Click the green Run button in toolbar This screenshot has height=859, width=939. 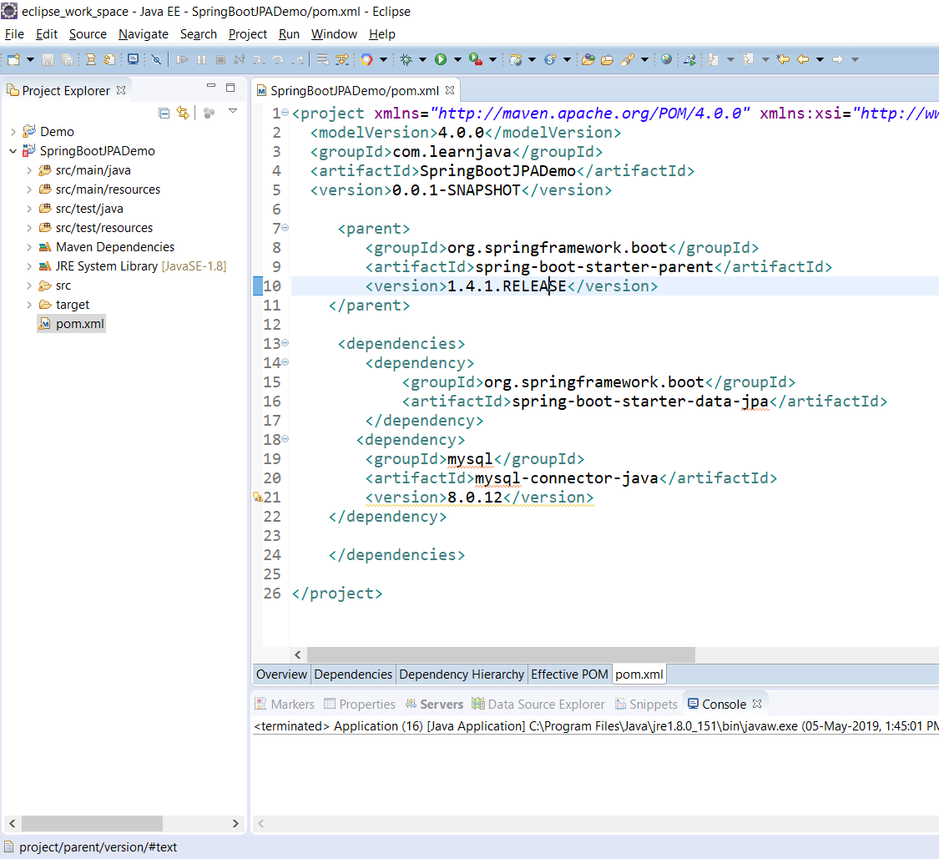(440, 59)
